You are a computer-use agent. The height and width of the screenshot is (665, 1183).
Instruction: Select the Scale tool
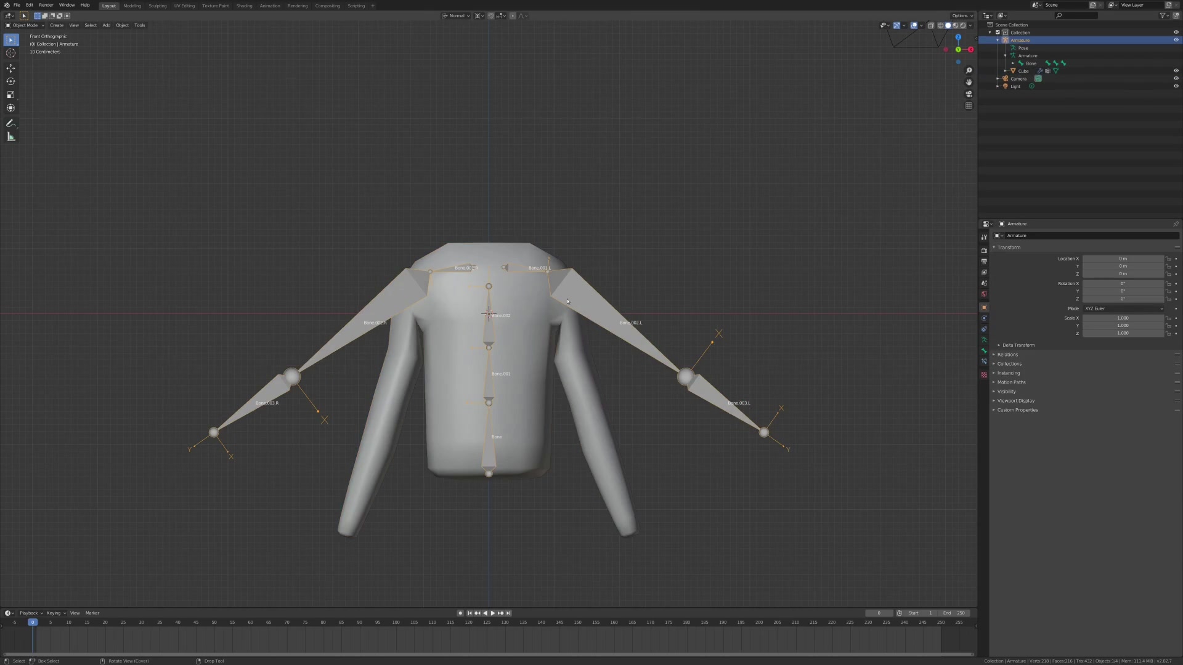(10, 94)
